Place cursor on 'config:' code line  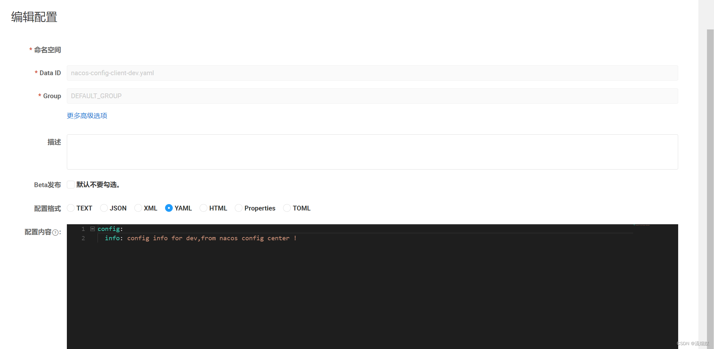coord(110,229)
